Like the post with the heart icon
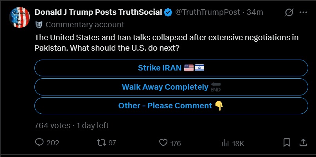This screenshot has height=157, width=316. [163, 143]
